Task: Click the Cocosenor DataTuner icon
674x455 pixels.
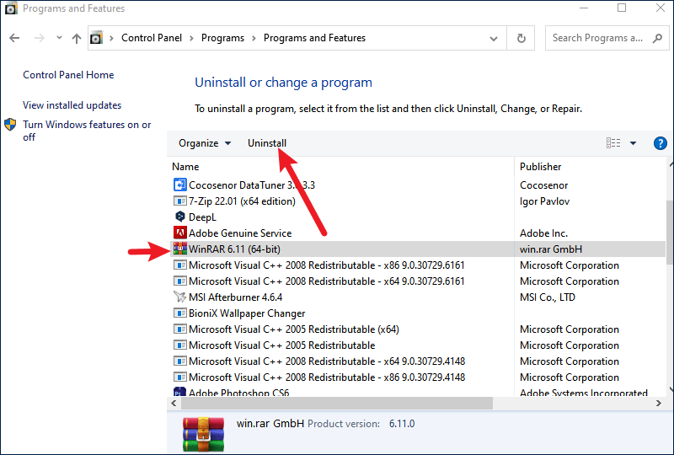Action: click(179, 185)
